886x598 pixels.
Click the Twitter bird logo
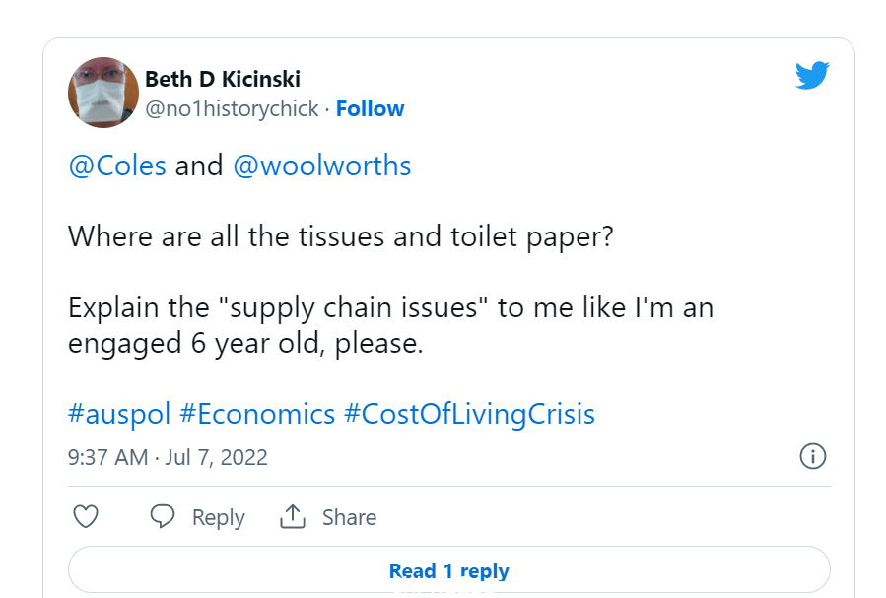[x=812, y=75]
